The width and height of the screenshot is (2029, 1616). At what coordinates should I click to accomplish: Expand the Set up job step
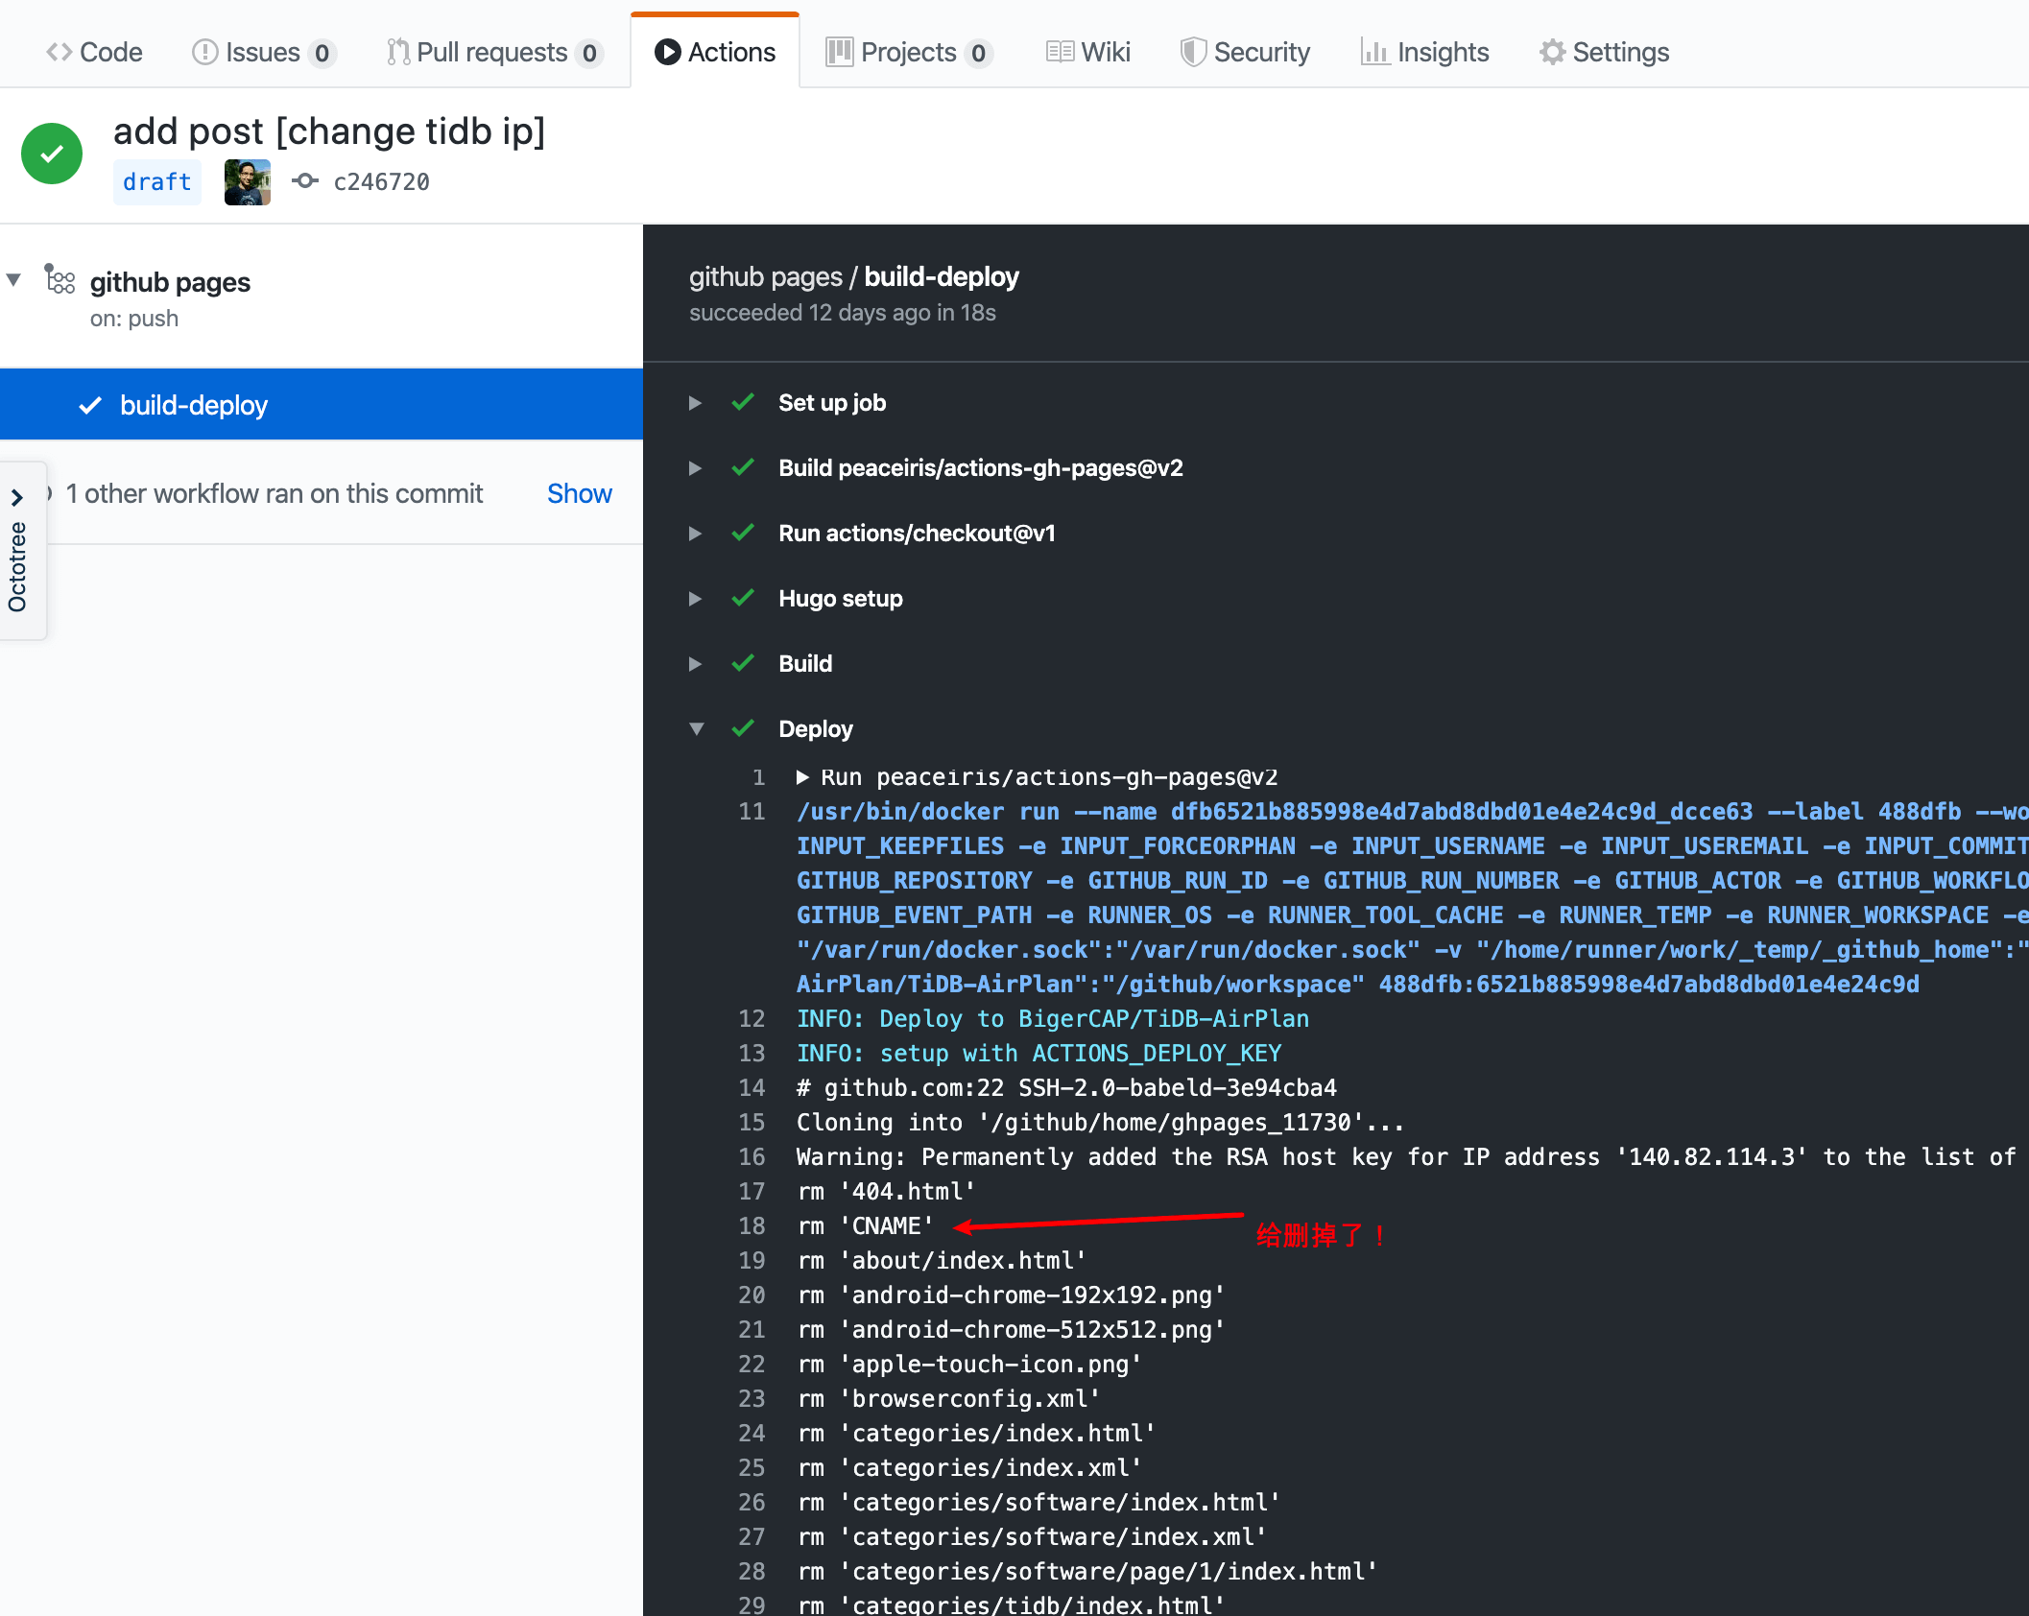695,402
